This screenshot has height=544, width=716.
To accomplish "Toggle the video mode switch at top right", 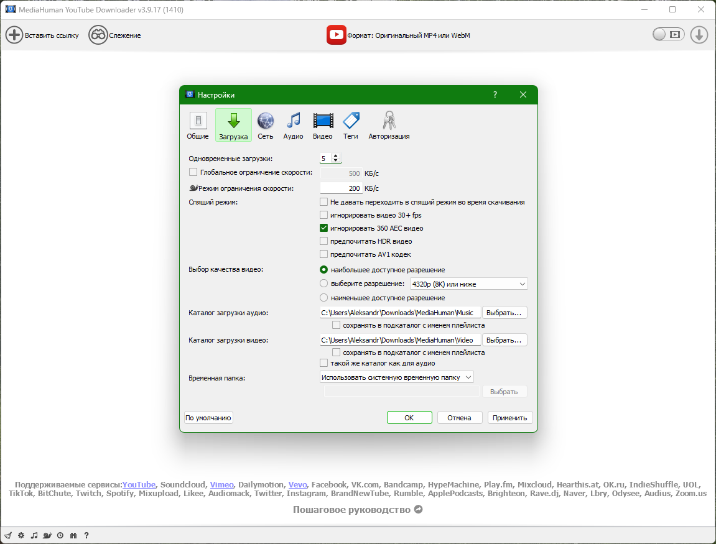I will click(669, 35).
